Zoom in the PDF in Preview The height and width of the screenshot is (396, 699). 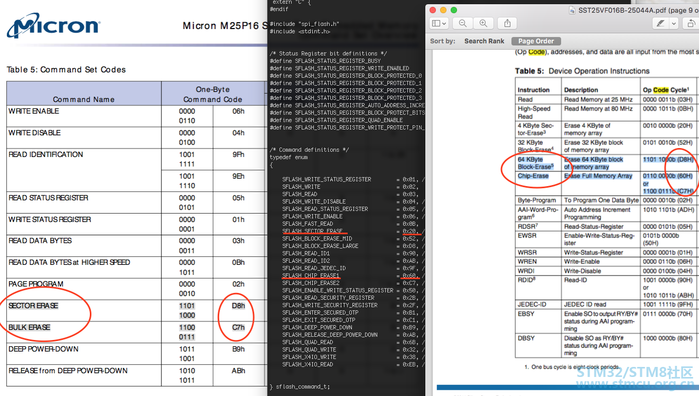click(x=483, y=23)
